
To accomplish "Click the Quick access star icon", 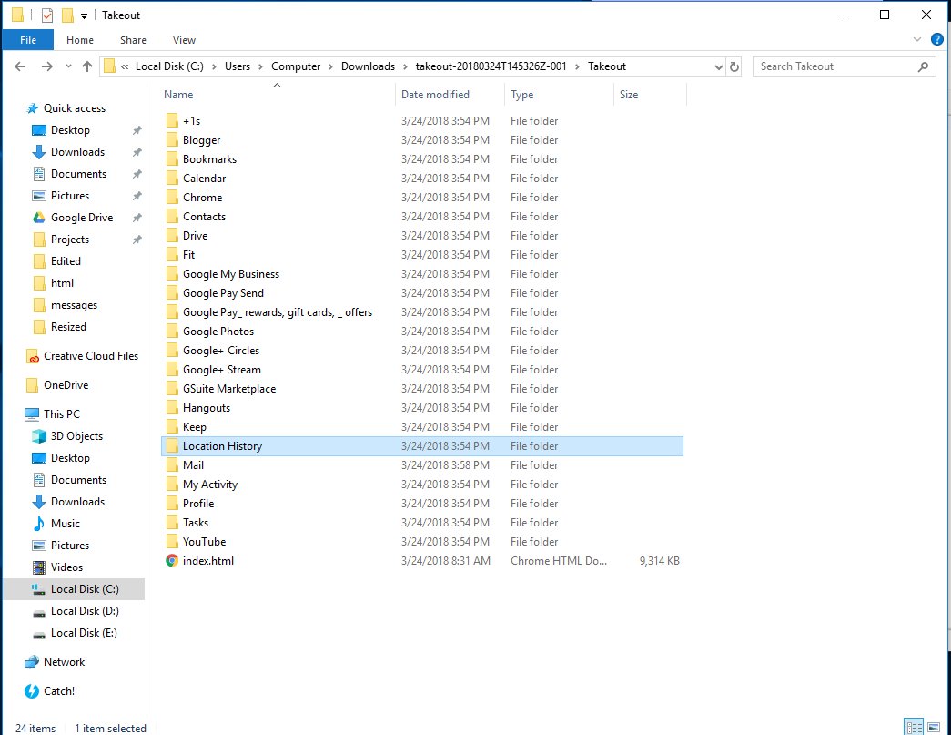I will (x=33, y=108).
